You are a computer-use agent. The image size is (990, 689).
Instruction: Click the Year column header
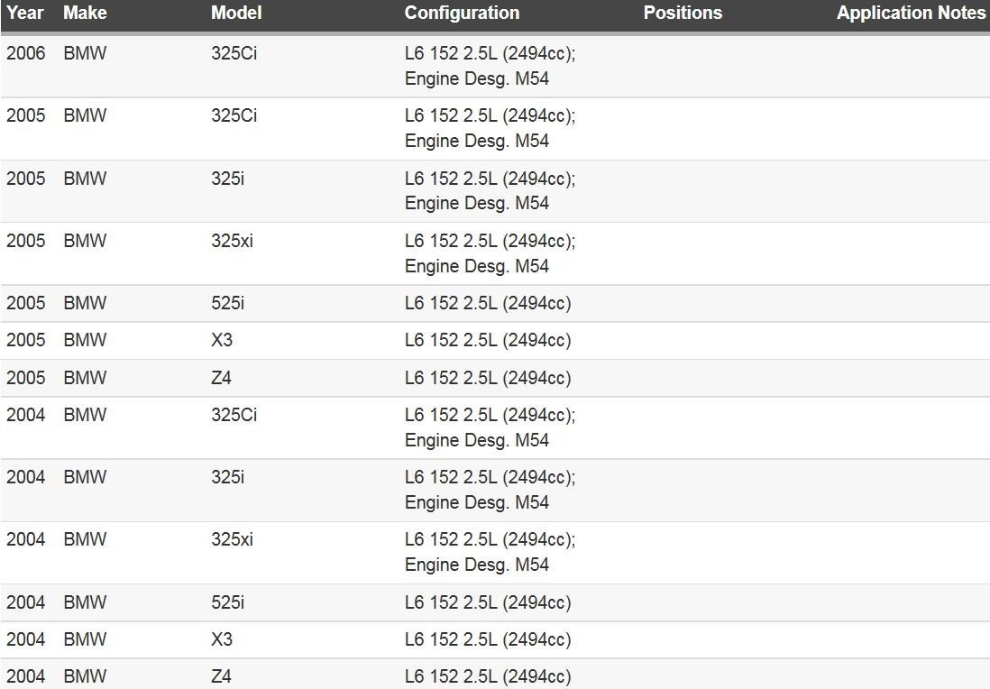point(24,13)
